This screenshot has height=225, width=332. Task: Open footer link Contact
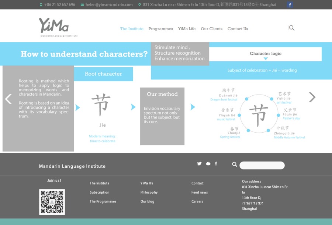pos(197,183)
